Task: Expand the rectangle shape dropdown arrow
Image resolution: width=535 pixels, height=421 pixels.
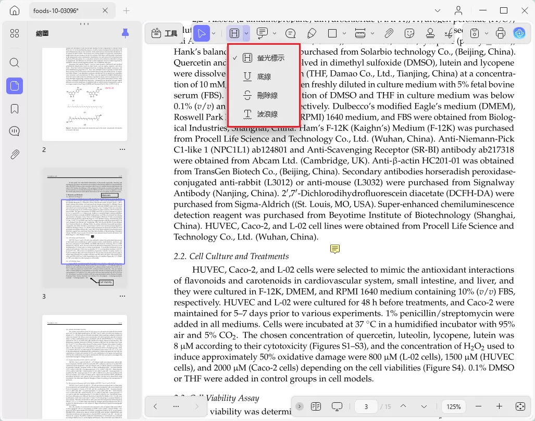Action: point(344,33)
